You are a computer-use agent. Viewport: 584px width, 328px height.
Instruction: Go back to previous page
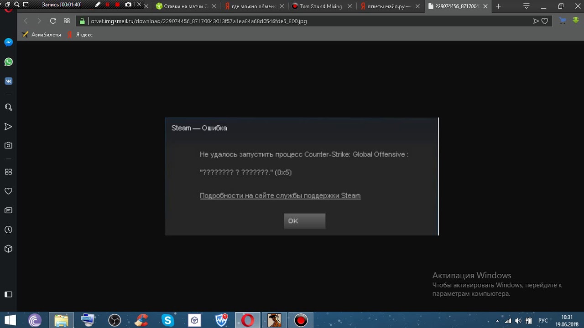(26, 21)
